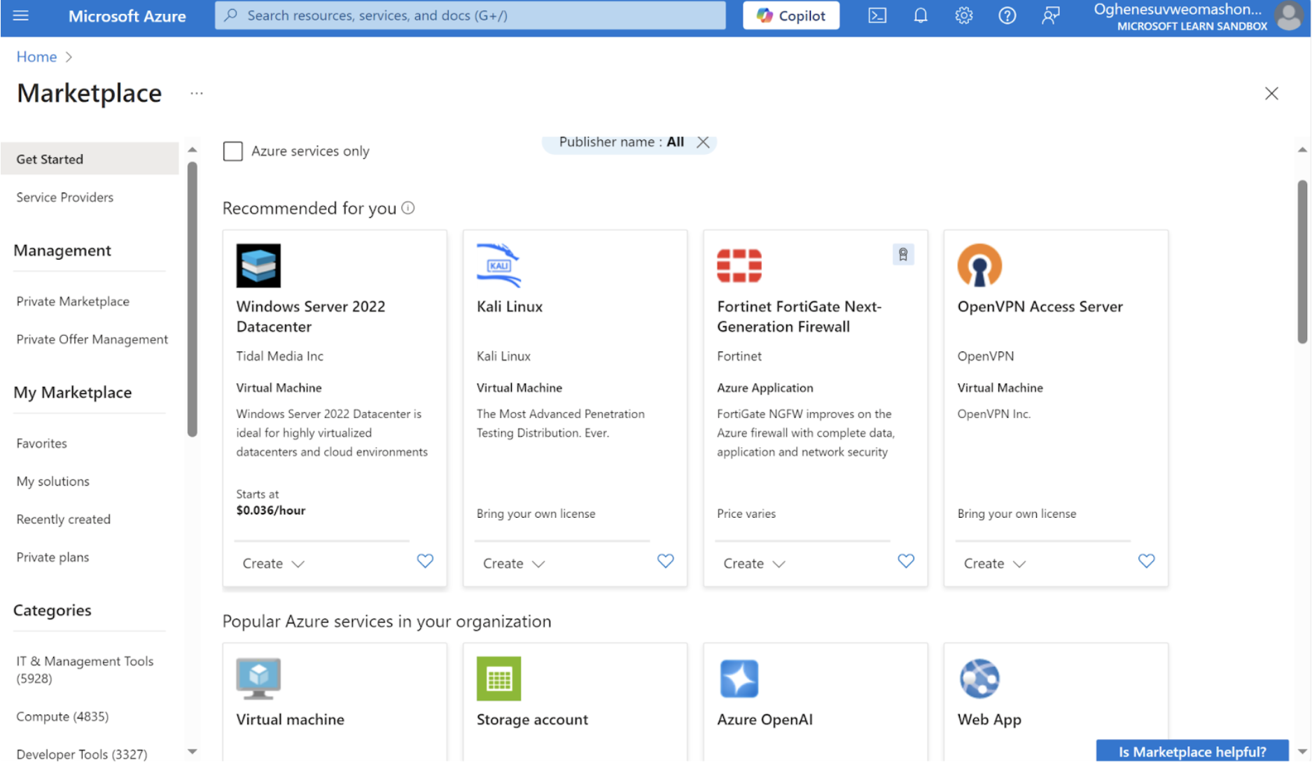Open Recently created
Viewport: 1312px width, 767px height.
[x=63, y=519]
